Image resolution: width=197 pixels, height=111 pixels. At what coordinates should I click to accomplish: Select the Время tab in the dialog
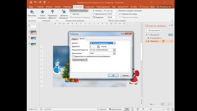point(82,39)
